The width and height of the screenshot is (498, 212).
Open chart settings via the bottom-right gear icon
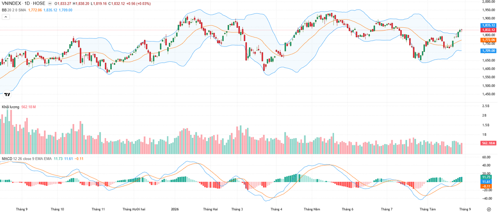[x=489, y=209]
